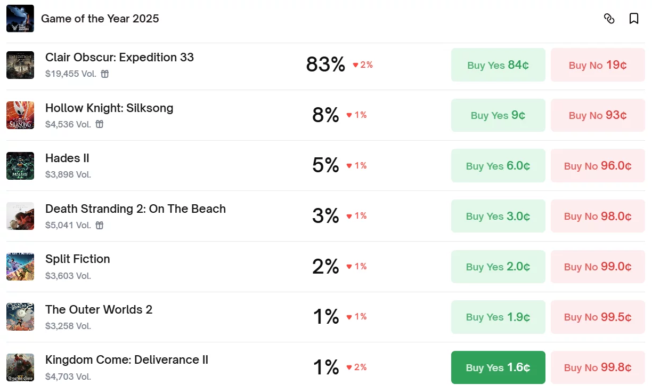Screen dimensions: 652x392
Task: Click the Clair Obscur: Expedition 33 thumbnail
Action: coord(20,65)
